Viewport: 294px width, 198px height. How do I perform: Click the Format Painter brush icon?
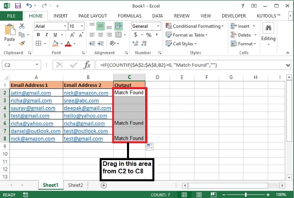pyautogui.click(x=22, y=43)
